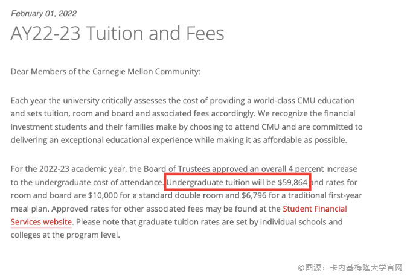Click the '图源：卡内基梅隆大学官网' image credit
416x275 pixels.
(x=354, y=267)
